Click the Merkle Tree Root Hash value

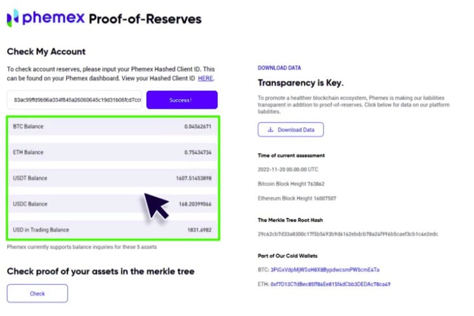coord(348,234)
